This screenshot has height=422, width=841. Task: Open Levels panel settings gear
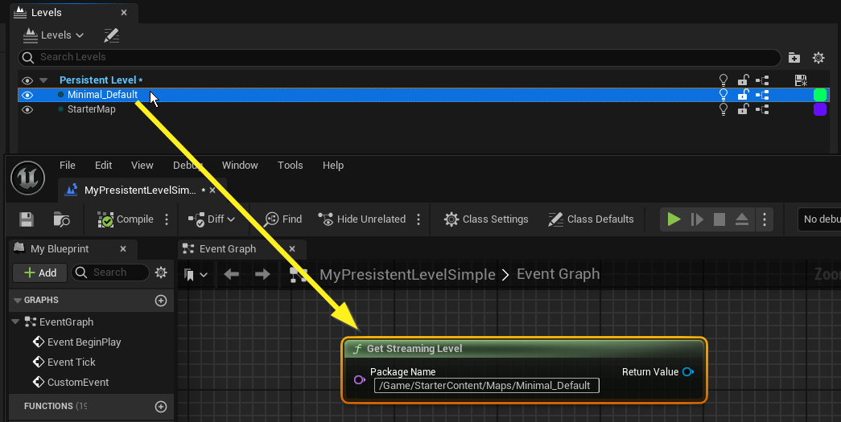(818, 58)
